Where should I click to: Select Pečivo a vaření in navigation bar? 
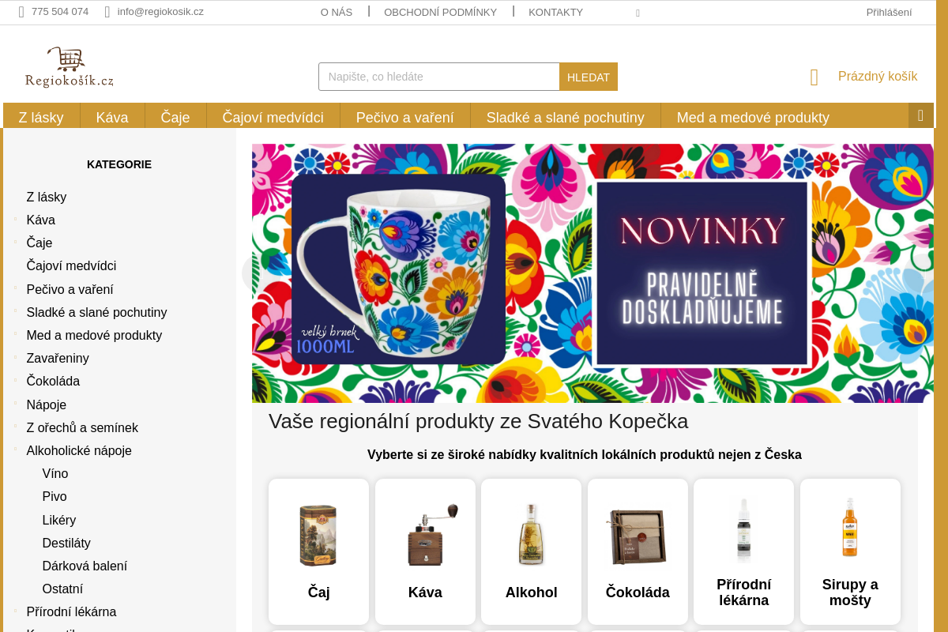point(405,117)
